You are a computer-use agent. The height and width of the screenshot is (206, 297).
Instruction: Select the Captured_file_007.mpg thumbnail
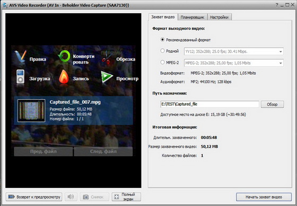click(x=31, y=110)
